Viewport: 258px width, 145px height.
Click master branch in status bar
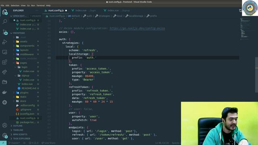tap(14, 143)
